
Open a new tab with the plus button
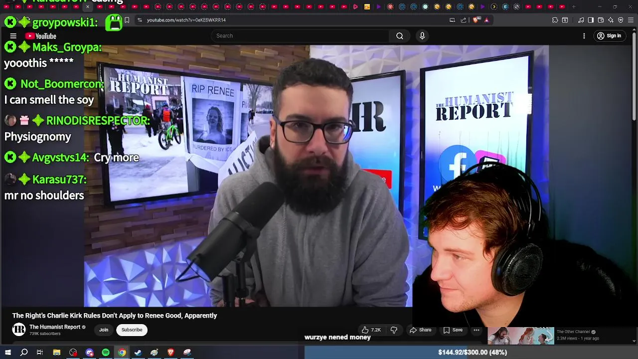pos(574,6)
